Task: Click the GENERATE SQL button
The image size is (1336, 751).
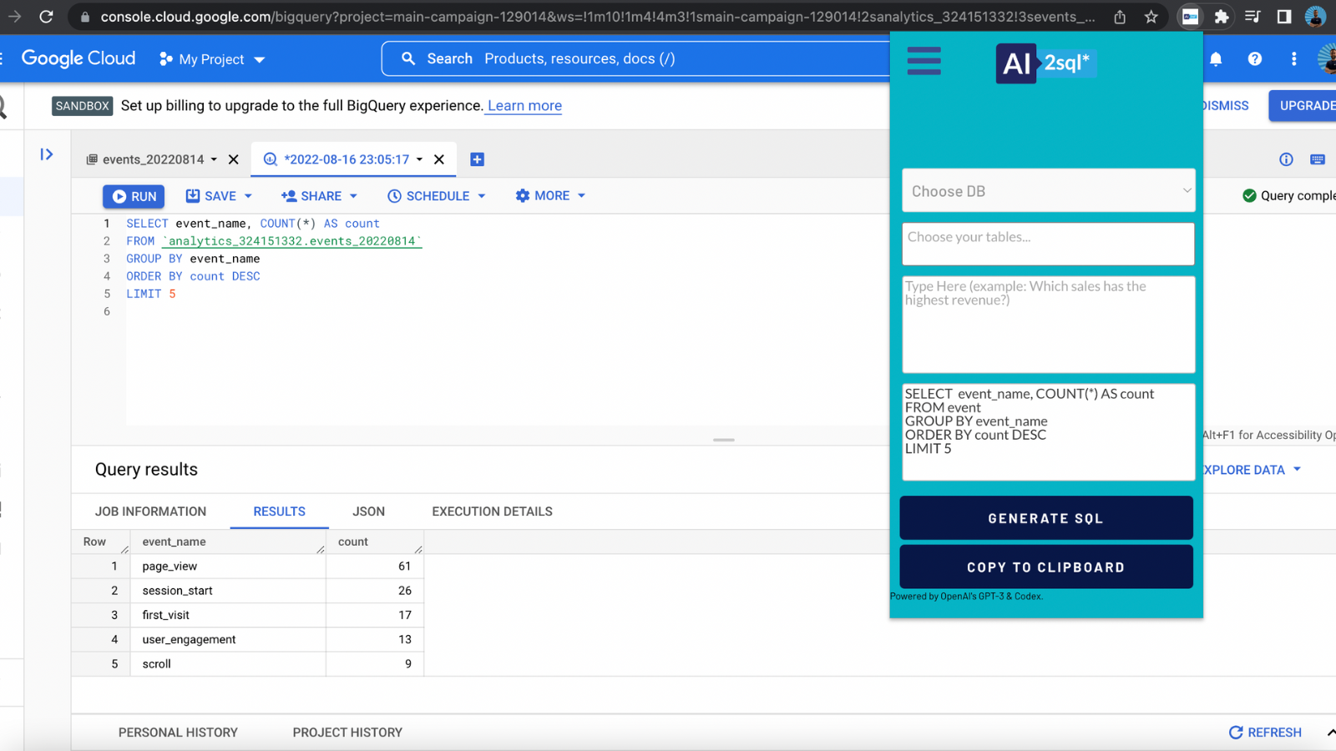Action: click(x=1045, y=517)
